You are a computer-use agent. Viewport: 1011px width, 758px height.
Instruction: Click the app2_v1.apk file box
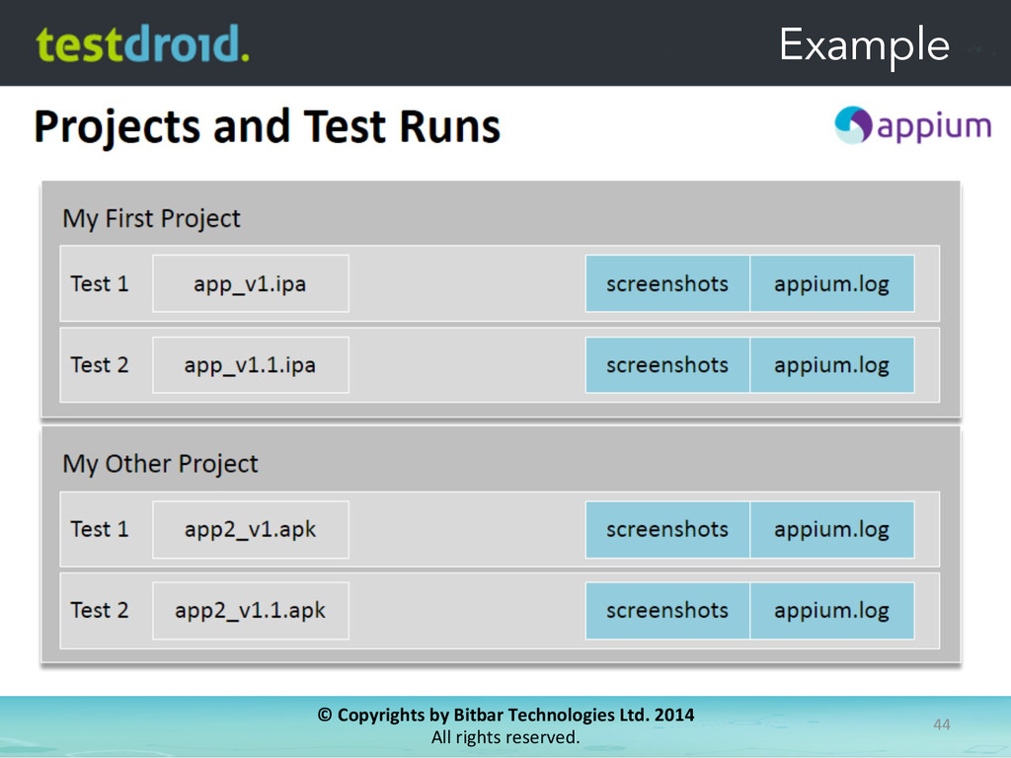(x=251, y=529)
